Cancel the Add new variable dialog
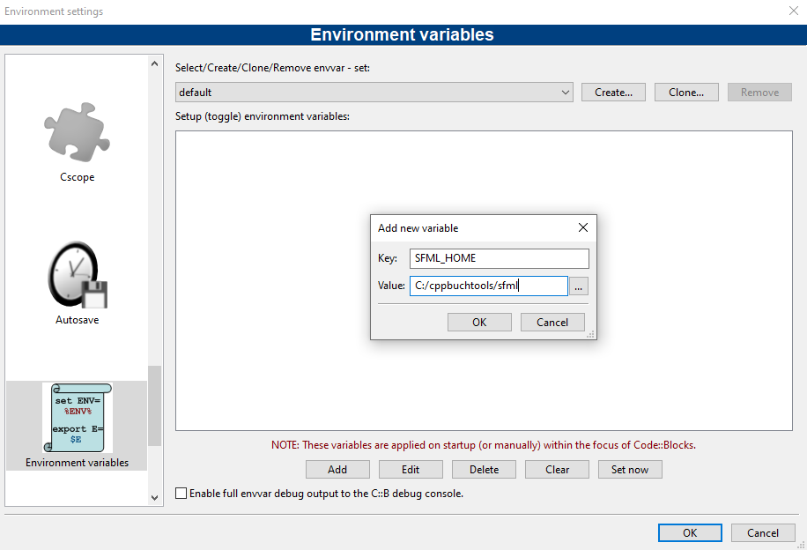Screen dimensions: 807x550 (x=552, y=322)
